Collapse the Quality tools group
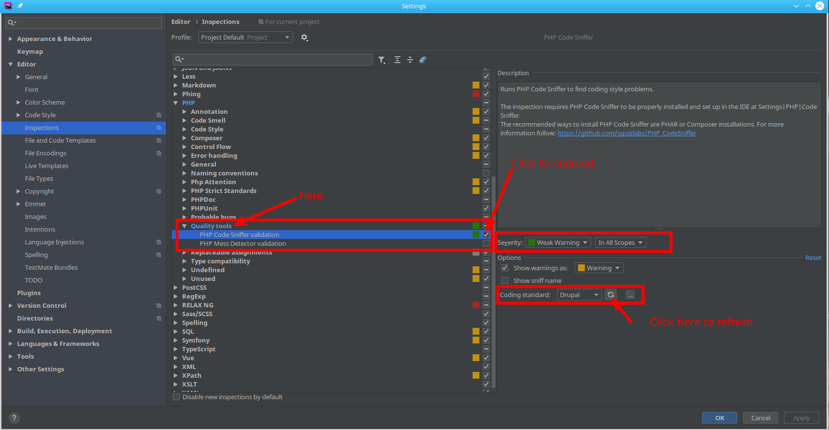829x430 pixels. (x=185, y=226)
